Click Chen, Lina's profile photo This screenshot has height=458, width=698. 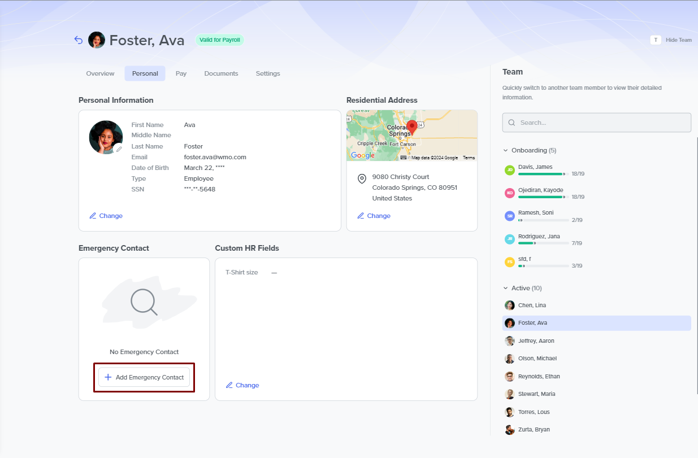coord(509,305)
